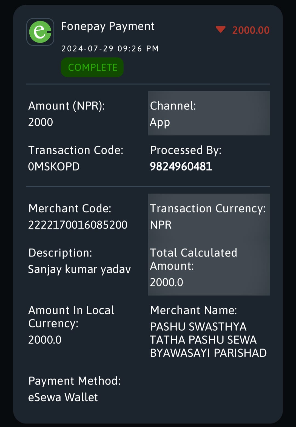
Task: Click the Transaction Code label
Action: [76, 150]
